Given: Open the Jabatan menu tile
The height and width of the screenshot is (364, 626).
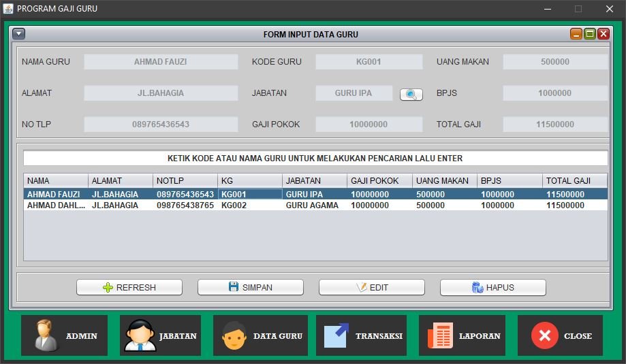Looking at the screenshot, I should click(160, 335).
